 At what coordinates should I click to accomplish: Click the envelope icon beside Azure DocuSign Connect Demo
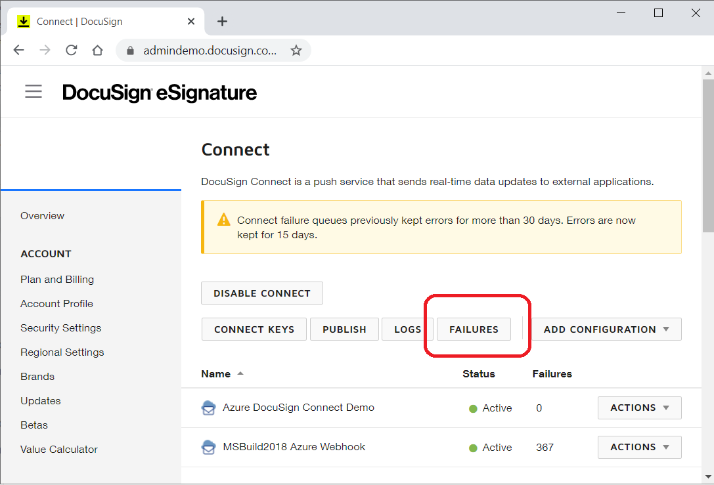(x=209, y=408)
